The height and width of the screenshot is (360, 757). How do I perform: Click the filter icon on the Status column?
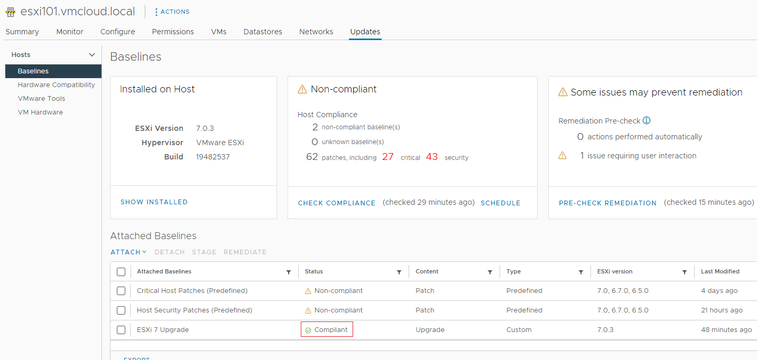tap(399, 271)
